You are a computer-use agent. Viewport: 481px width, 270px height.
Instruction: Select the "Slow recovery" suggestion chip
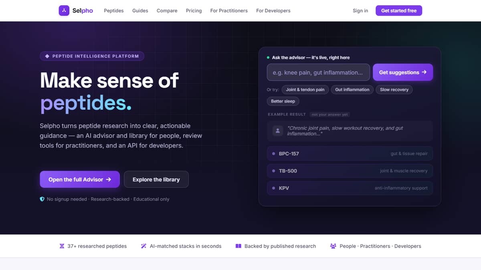coord(394,90)
